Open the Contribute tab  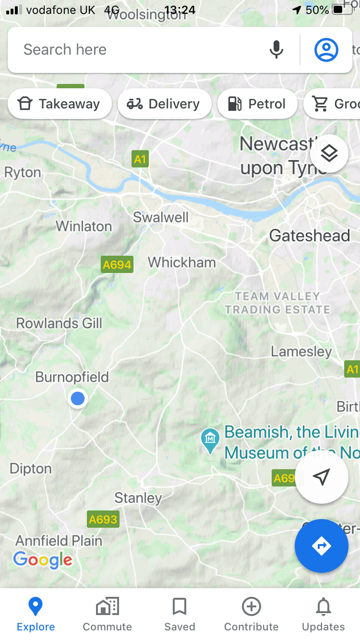[x=252, y=614]
